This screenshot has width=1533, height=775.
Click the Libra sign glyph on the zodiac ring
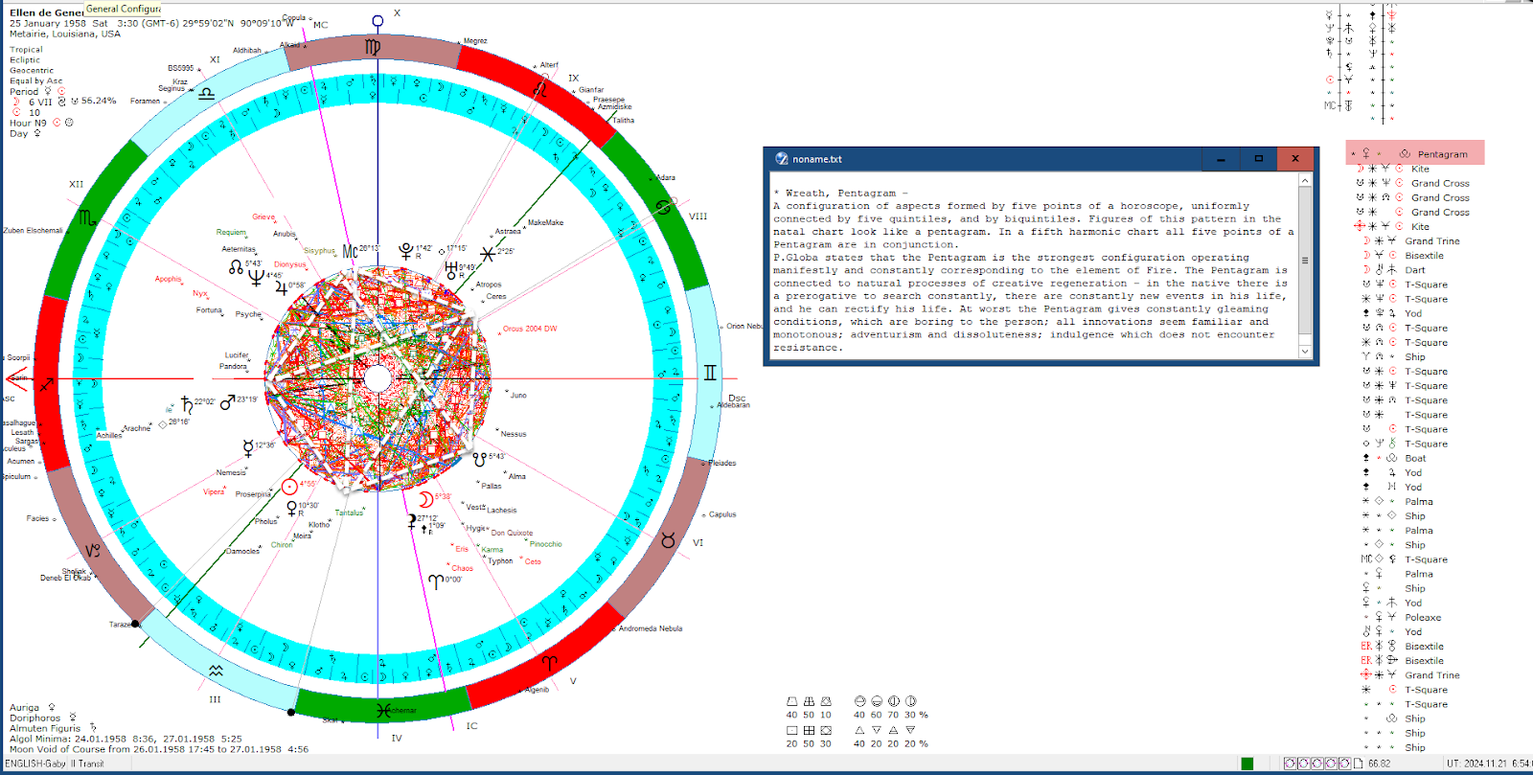(x=207, y=93)
